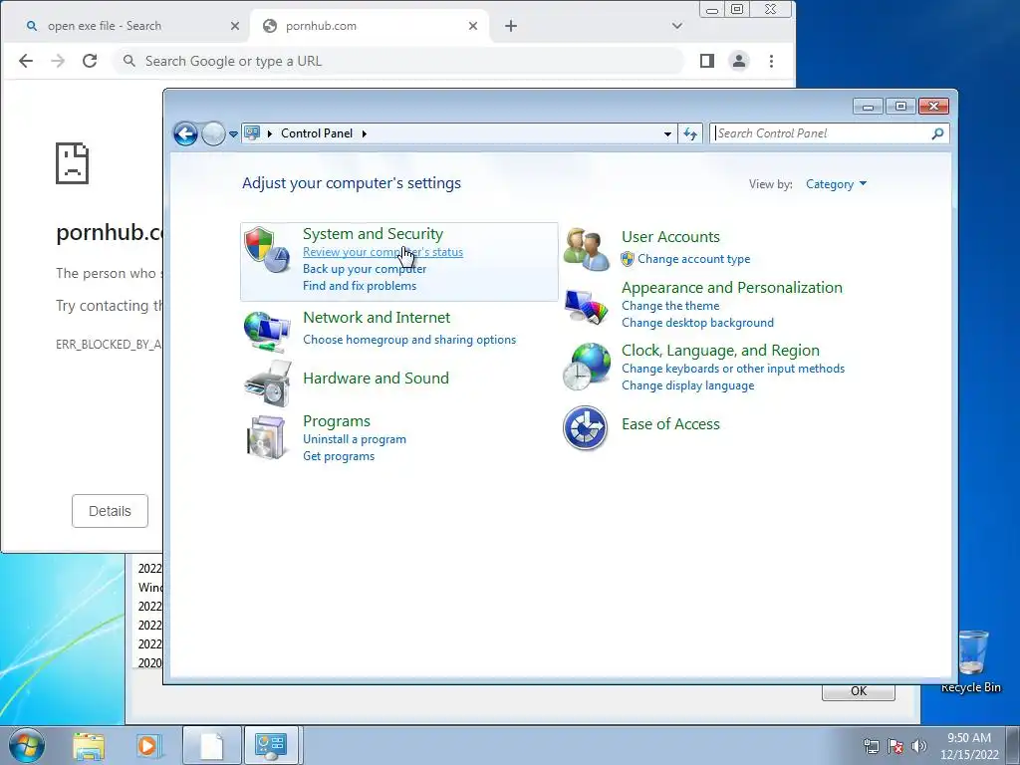Screen dimensions: 1020x765
Task: Click Change account type
Action: [693, 259]
